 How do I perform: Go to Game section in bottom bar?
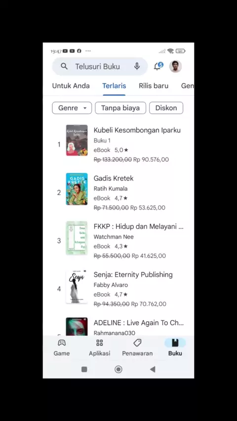62,348
